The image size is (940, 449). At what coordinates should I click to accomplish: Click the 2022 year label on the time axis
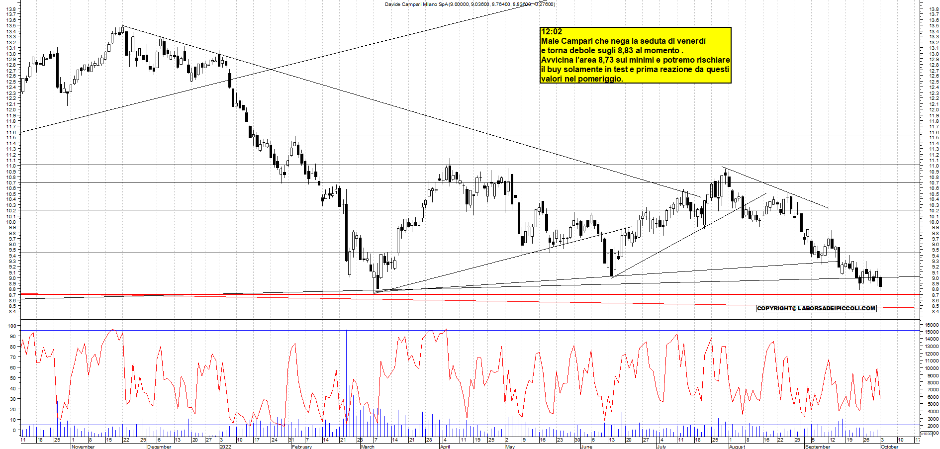pyautogui.click(x=225, y=447)
